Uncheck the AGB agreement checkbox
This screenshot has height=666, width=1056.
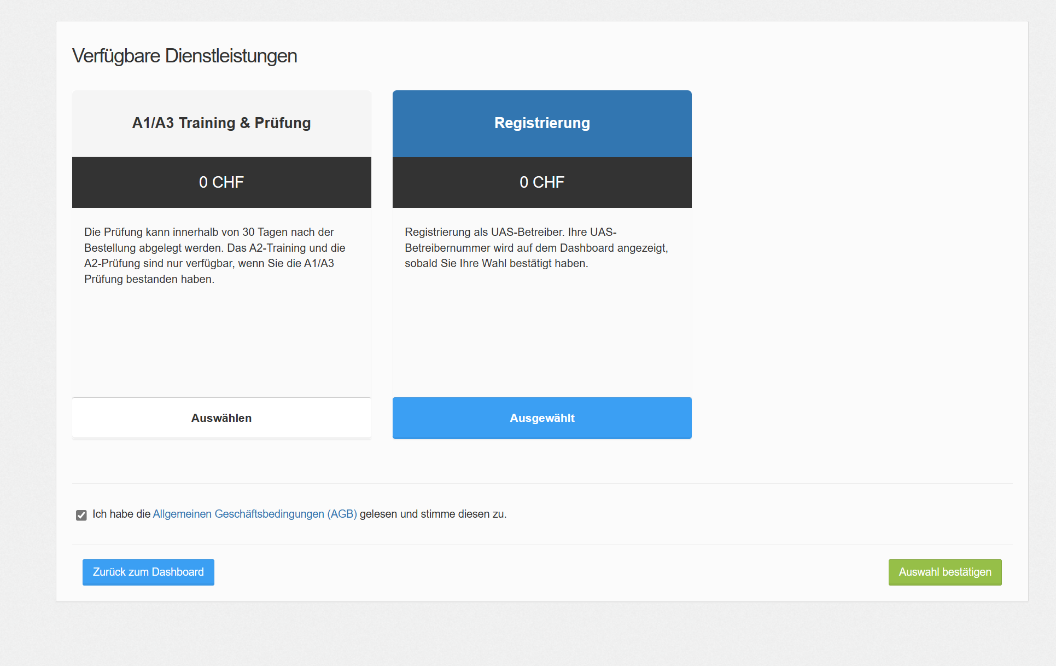pos(81,515)
